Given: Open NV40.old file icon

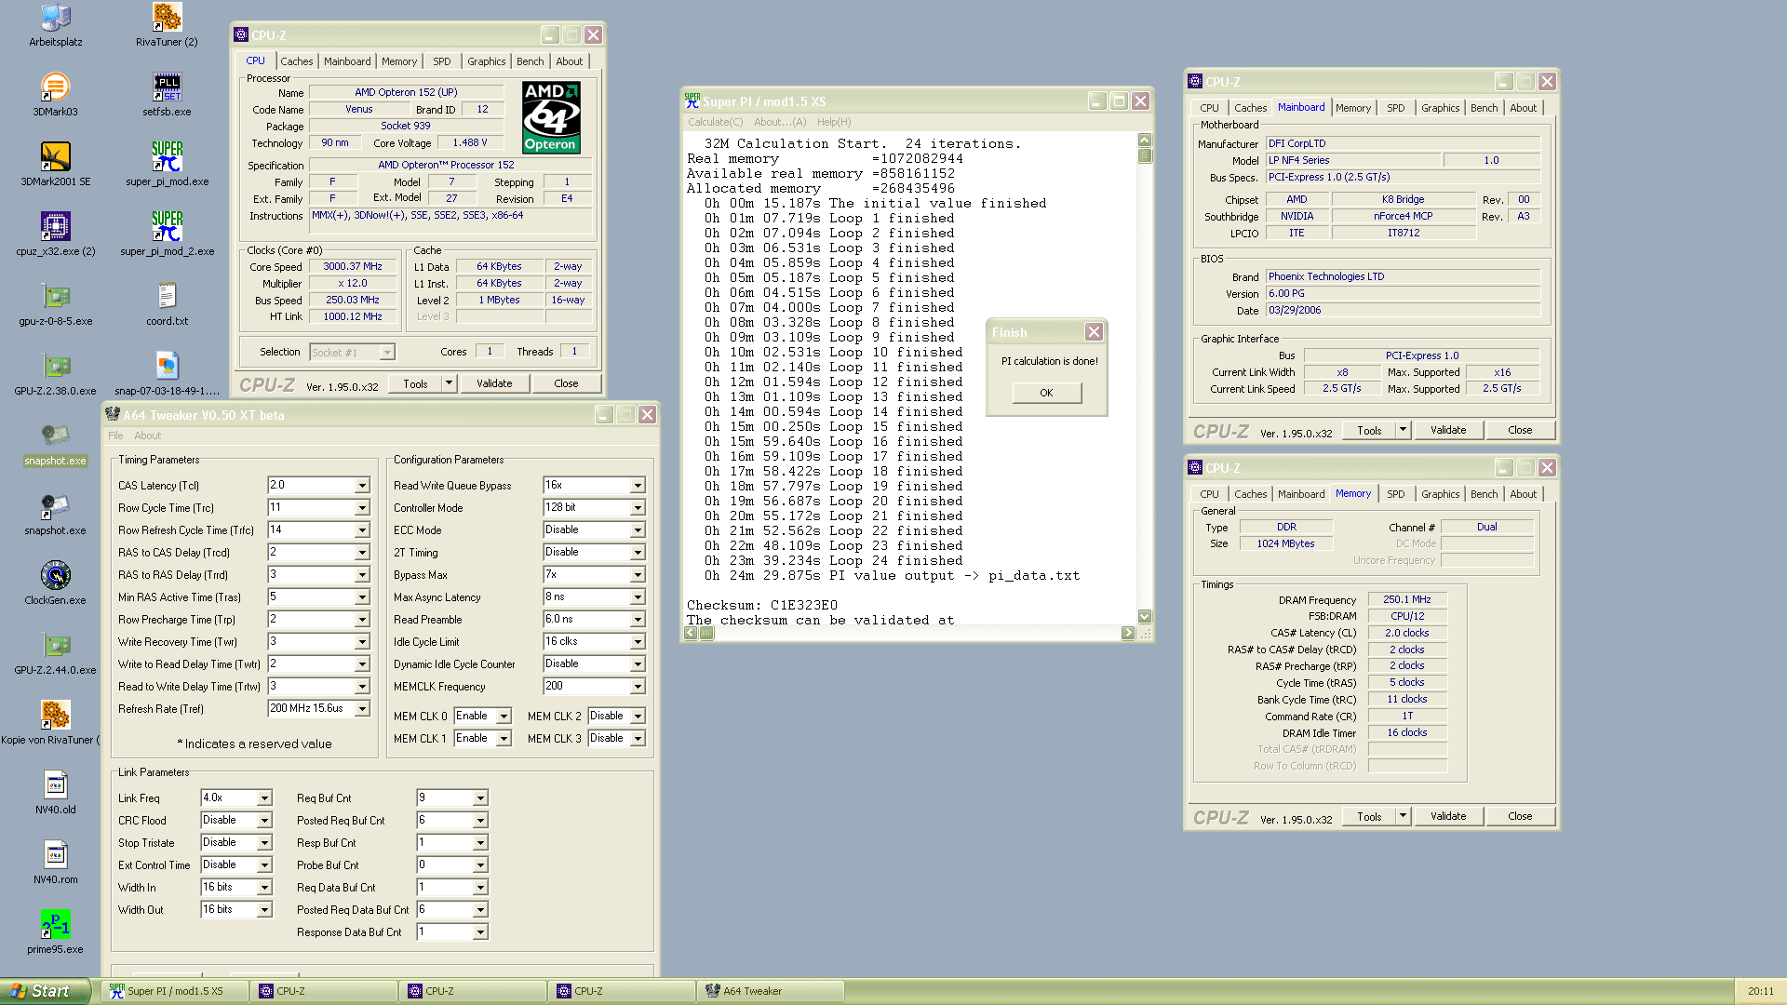Looking at the screenshot, I should (x=55, y=792).
